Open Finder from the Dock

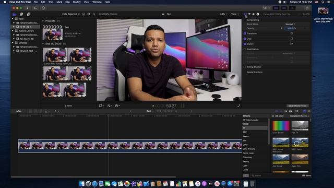coord(82,184)
